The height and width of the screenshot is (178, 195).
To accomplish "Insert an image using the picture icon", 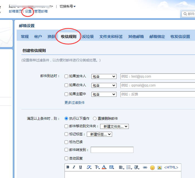I will pos(160,167).
